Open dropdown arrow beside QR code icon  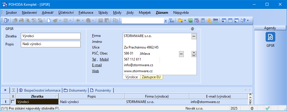point(70,21)
